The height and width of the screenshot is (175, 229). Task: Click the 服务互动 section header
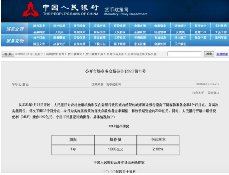pyautogui.click(x=15, y=41)
